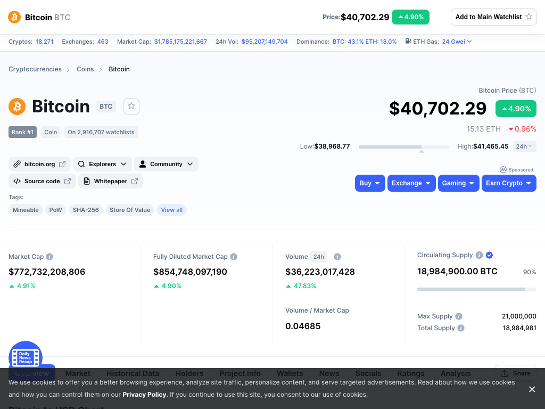
Task: Open the Privacy Policy link
Action: point(144,395)
